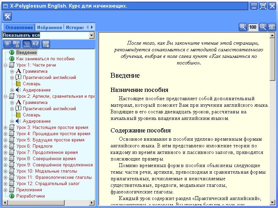Click the letter A icon under Урок 2

click(18, 102)
